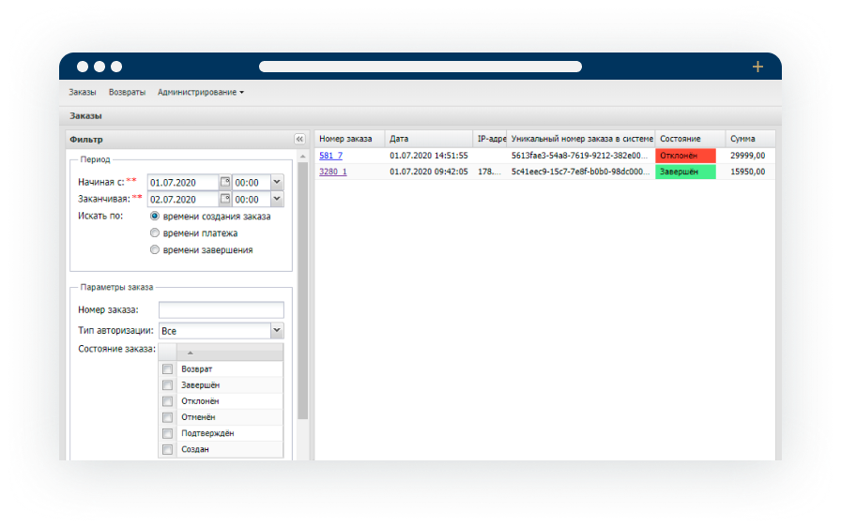Viewport: 841px width, 526px height.
Task: Open order link 3280_1
Action: coord(333,172)
